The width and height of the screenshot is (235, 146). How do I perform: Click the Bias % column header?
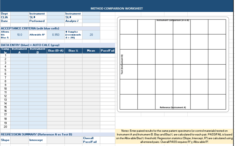73,51
